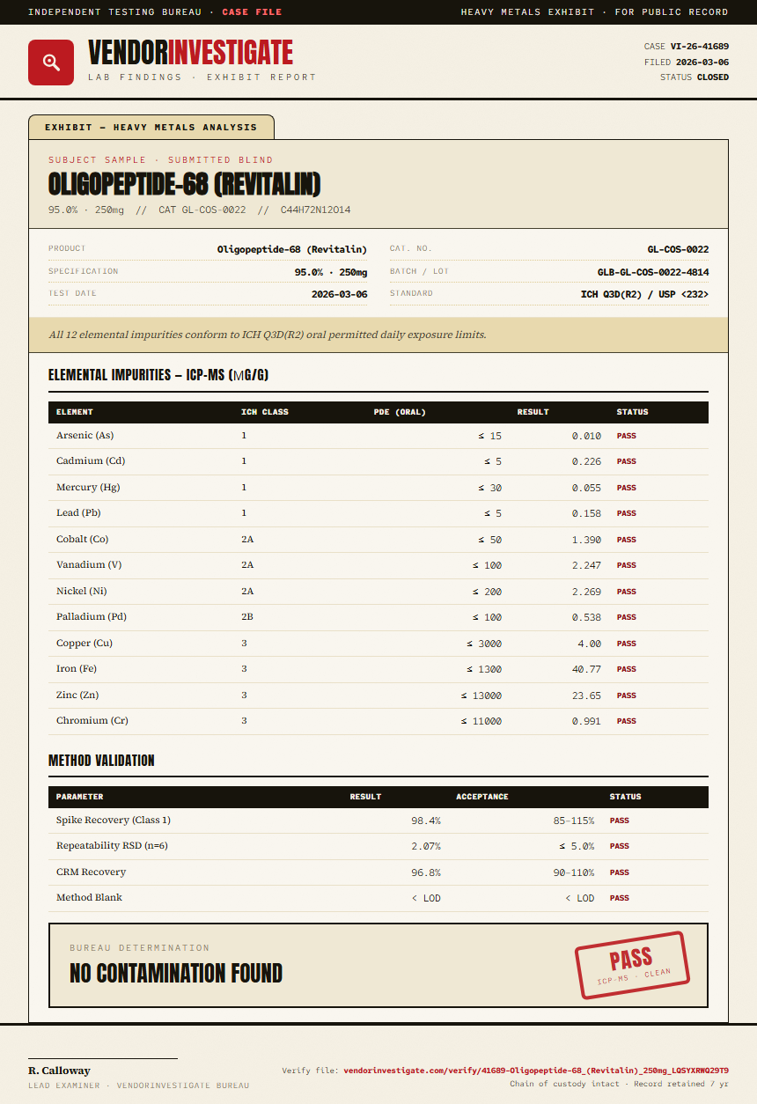Image resolution: width=757 pixels, height=1104 pixels.
Task: Click the Lead (Pb) PASS status
Action: [626, 513]
